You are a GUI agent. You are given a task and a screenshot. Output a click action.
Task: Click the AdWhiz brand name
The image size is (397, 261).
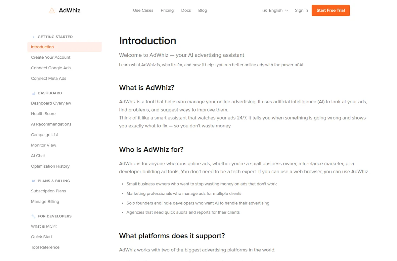click(69, 11)
